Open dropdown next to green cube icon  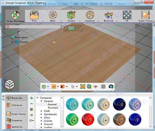click(x=48, y=87)
